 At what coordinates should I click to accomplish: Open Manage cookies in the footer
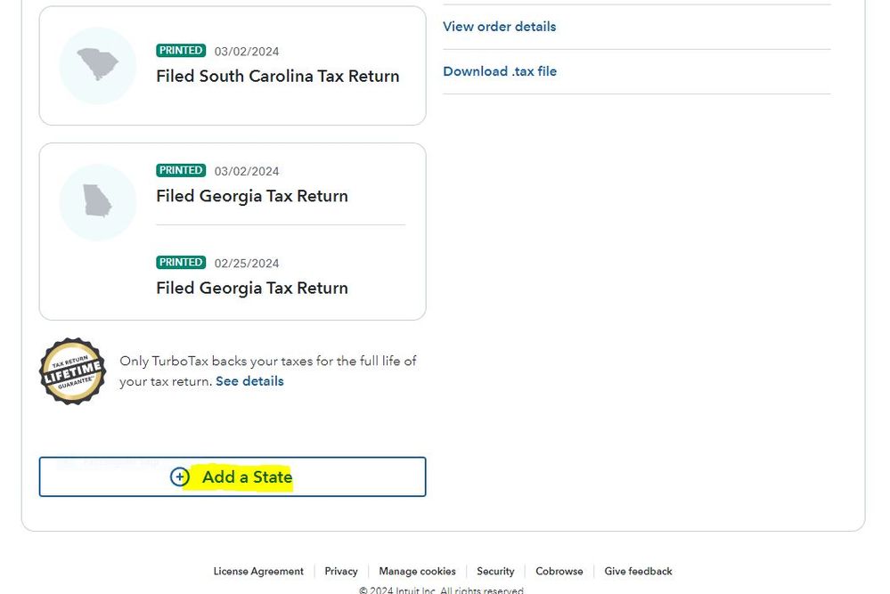[417, 572]
